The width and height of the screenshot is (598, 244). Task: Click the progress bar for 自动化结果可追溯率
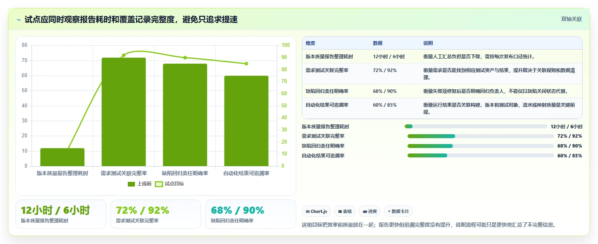click(481, 155)
